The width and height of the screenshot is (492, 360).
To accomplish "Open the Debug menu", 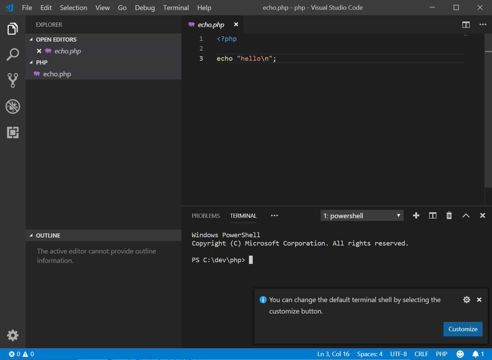I will coord(146,7).
